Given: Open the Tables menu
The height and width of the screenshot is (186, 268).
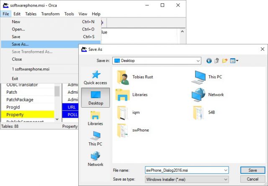Looking at the screenshot, I should tap(31, 14).
